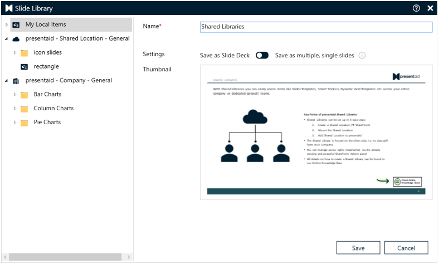This screenshot has width=439, height=264.
Task: Click the scroll left arrow in tree panel
Action: tap(5, 257)
